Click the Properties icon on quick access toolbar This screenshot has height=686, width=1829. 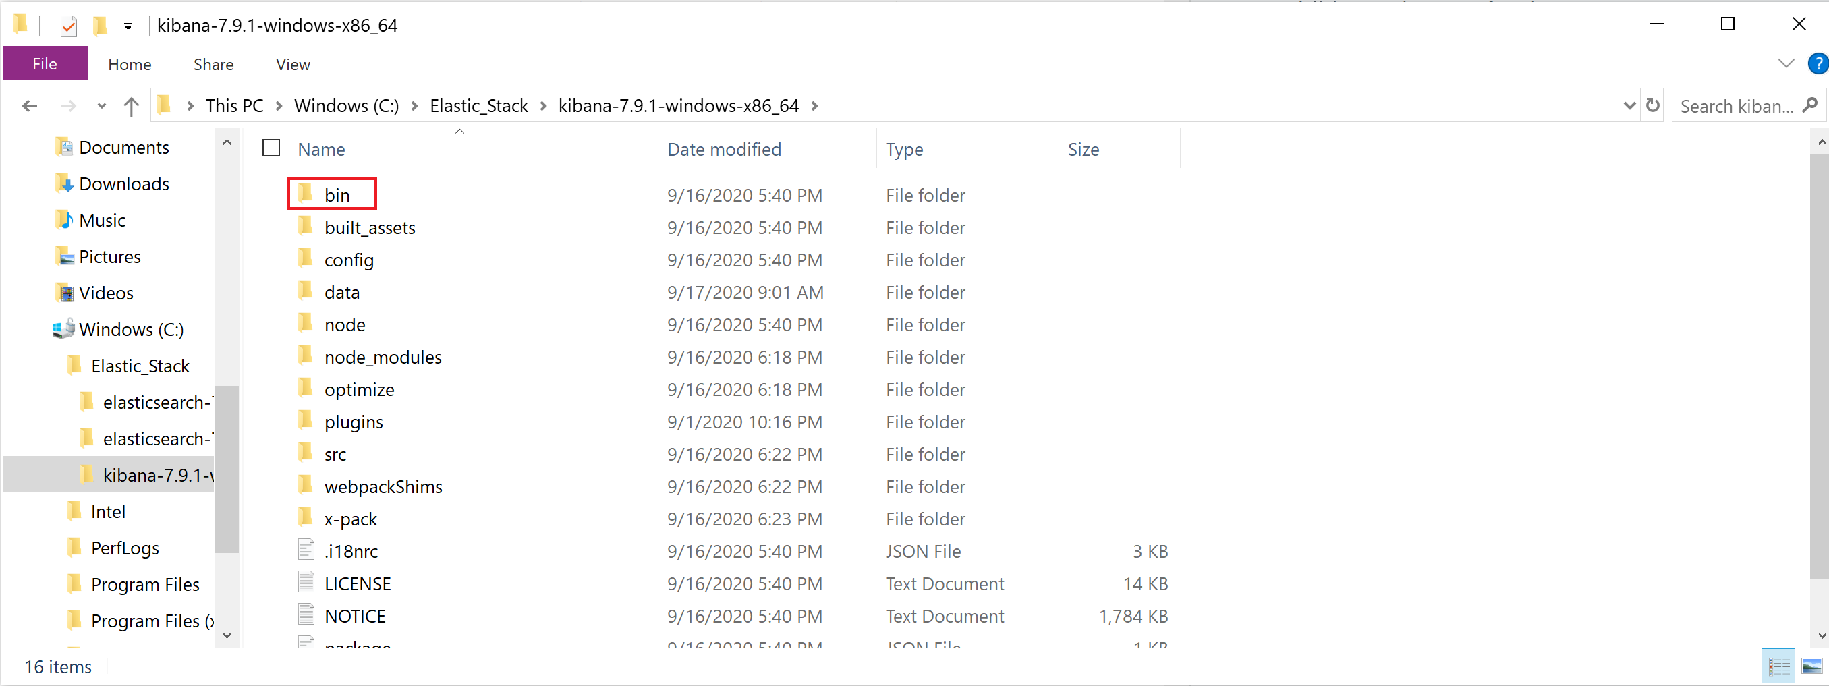pos(68,25)
